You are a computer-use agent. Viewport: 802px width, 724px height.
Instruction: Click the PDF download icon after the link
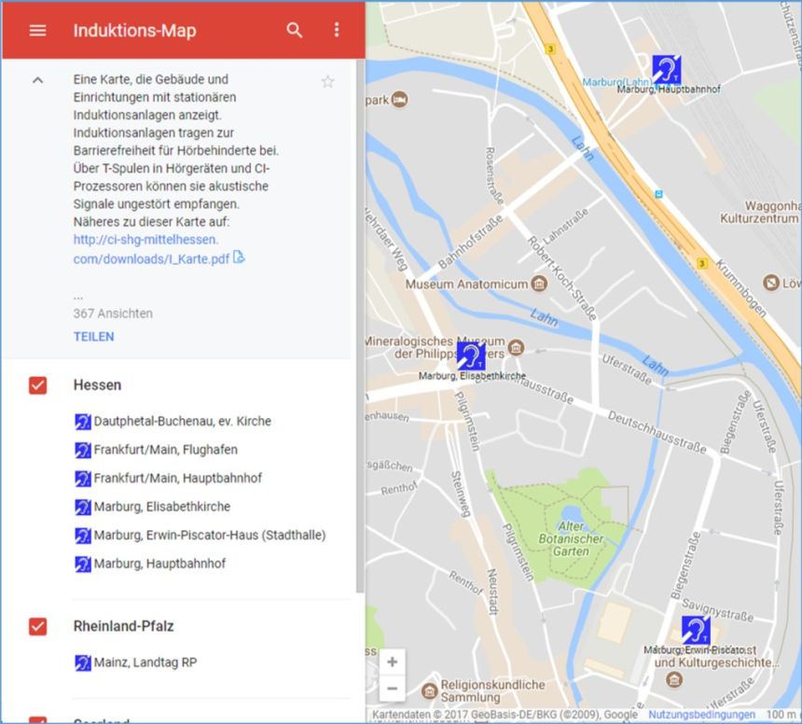click(x=239, y=256)
